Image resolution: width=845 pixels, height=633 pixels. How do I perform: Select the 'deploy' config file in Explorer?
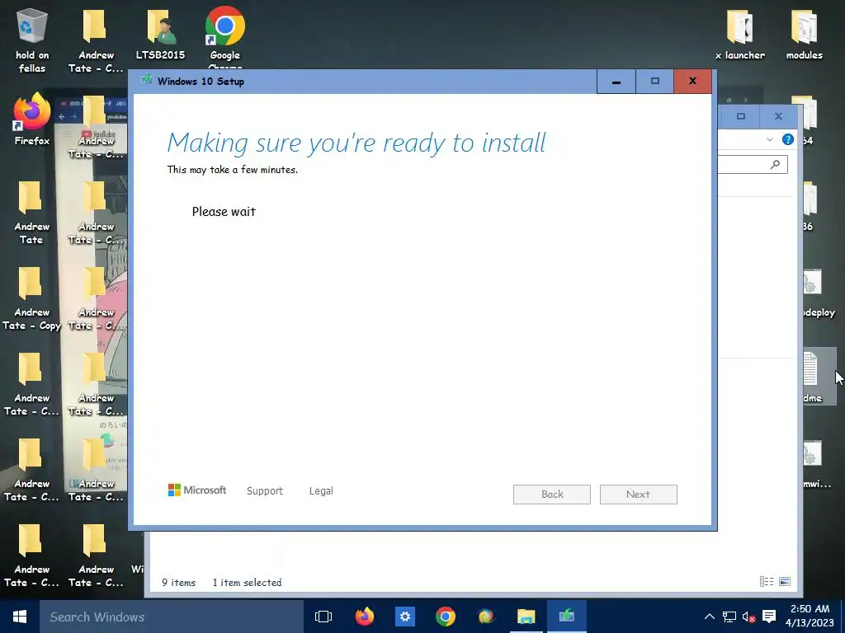click(x=819, y=293)
